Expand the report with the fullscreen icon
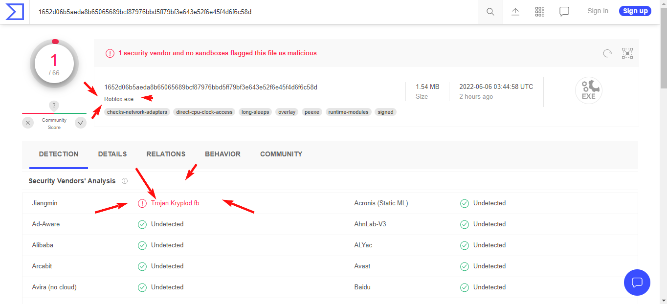The width and height of the screenshot is (667, 304). (x=627, y=53)
